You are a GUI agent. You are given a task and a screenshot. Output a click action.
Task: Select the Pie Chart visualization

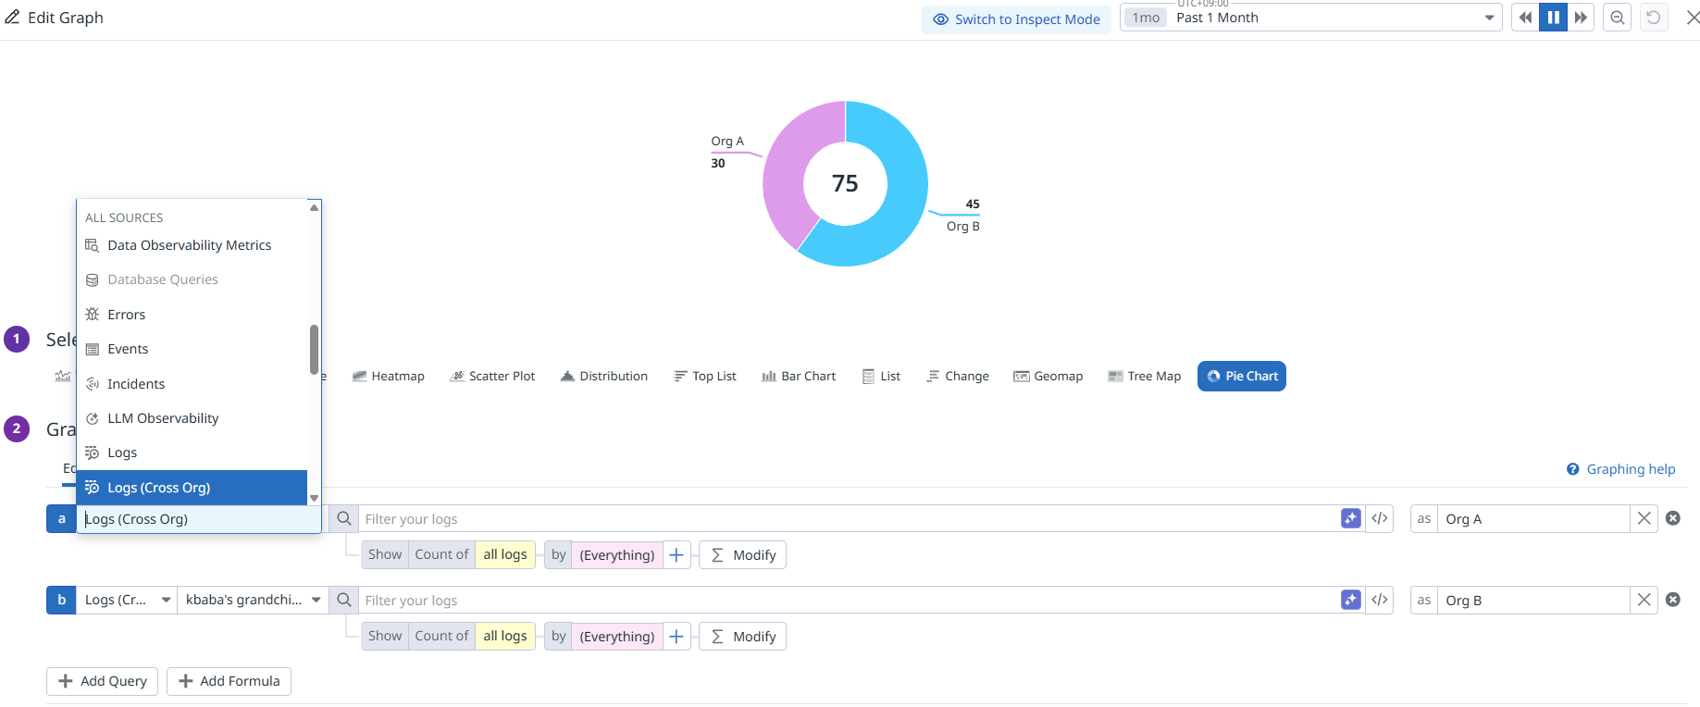[x=1241, y=377]
